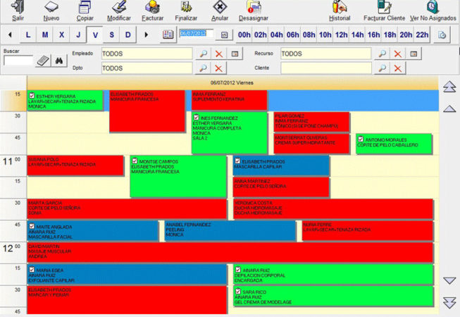This screenshot has width=460, height=317.
Task: Search Dpto with magnifier icon
Action: point(204,68)
